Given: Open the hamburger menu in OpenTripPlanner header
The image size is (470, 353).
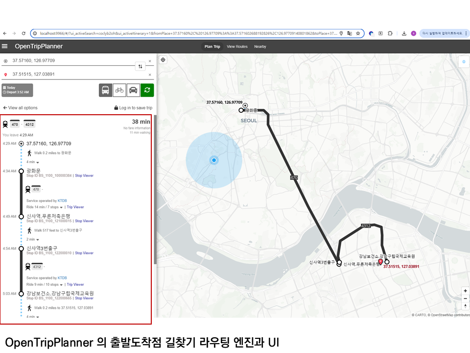Looking at the screenshot, I should 4,46.
